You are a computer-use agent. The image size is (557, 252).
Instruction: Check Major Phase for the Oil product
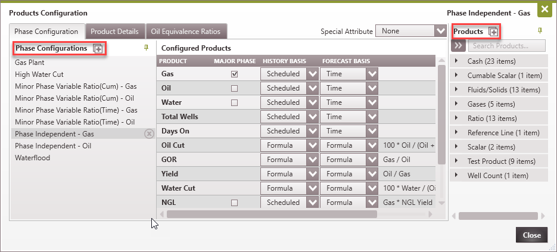click(x=234, y=89)
